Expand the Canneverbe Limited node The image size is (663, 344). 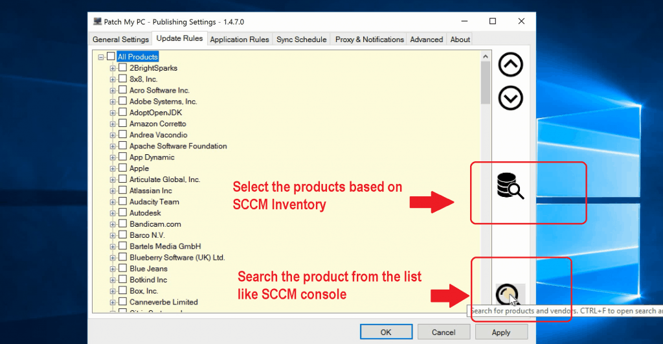[113, 303]
